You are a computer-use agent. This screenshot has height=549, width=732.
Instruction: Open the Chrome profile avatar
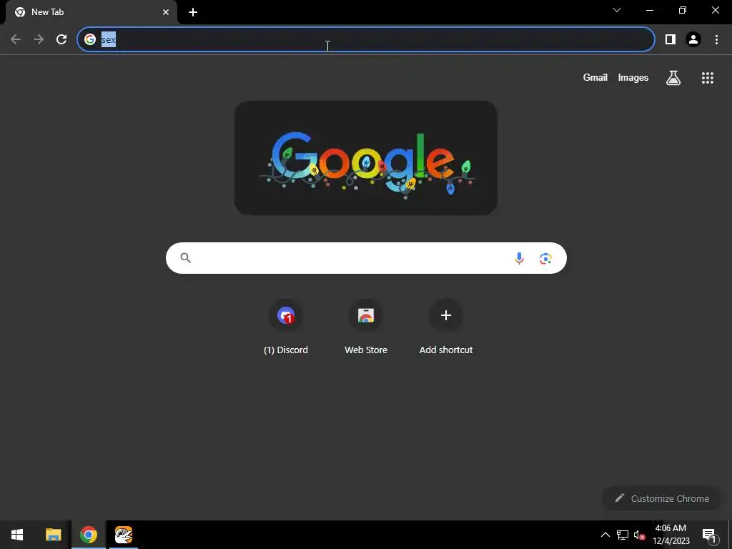tap(693, 39)
